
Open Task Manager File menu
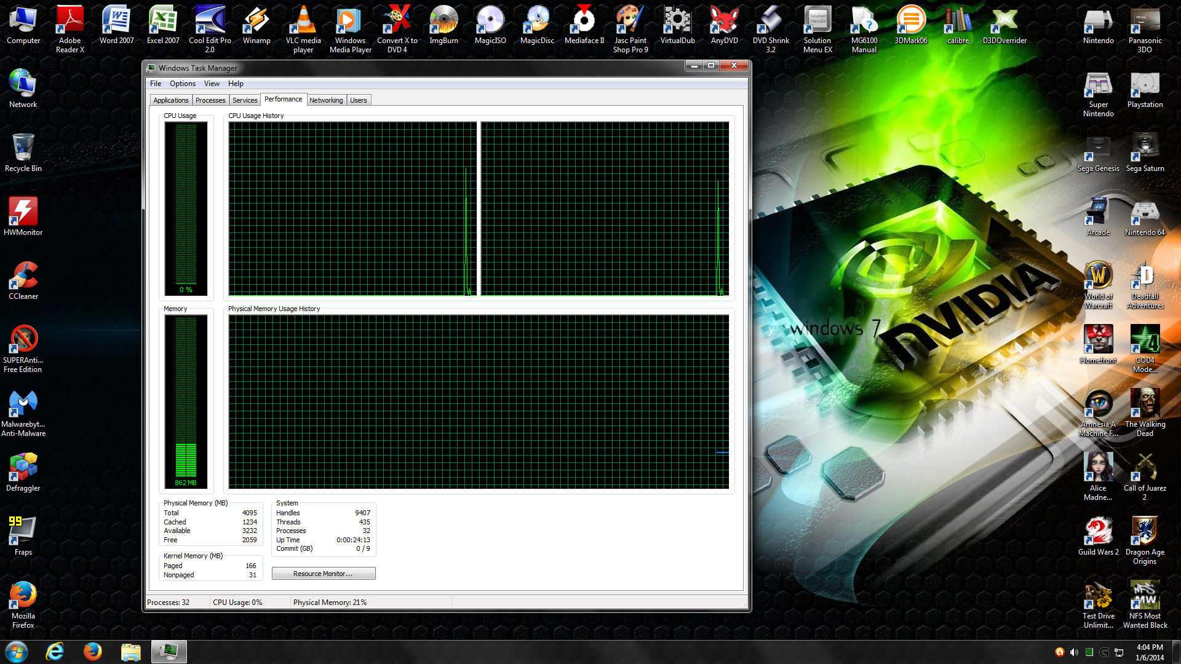156,84
